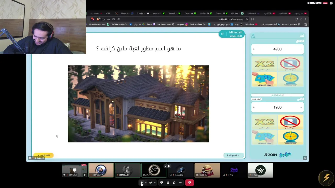Select the 7mo participant tile

click(x=234, y=170)
